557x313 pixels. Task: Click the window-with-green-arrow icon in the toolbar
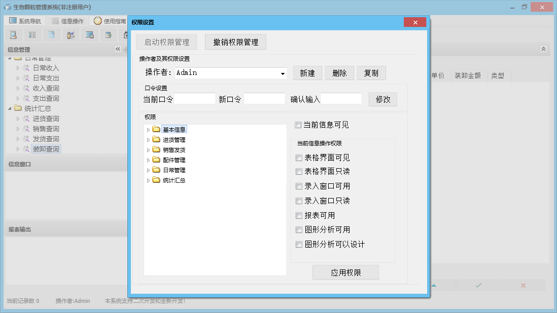point(109,35)
